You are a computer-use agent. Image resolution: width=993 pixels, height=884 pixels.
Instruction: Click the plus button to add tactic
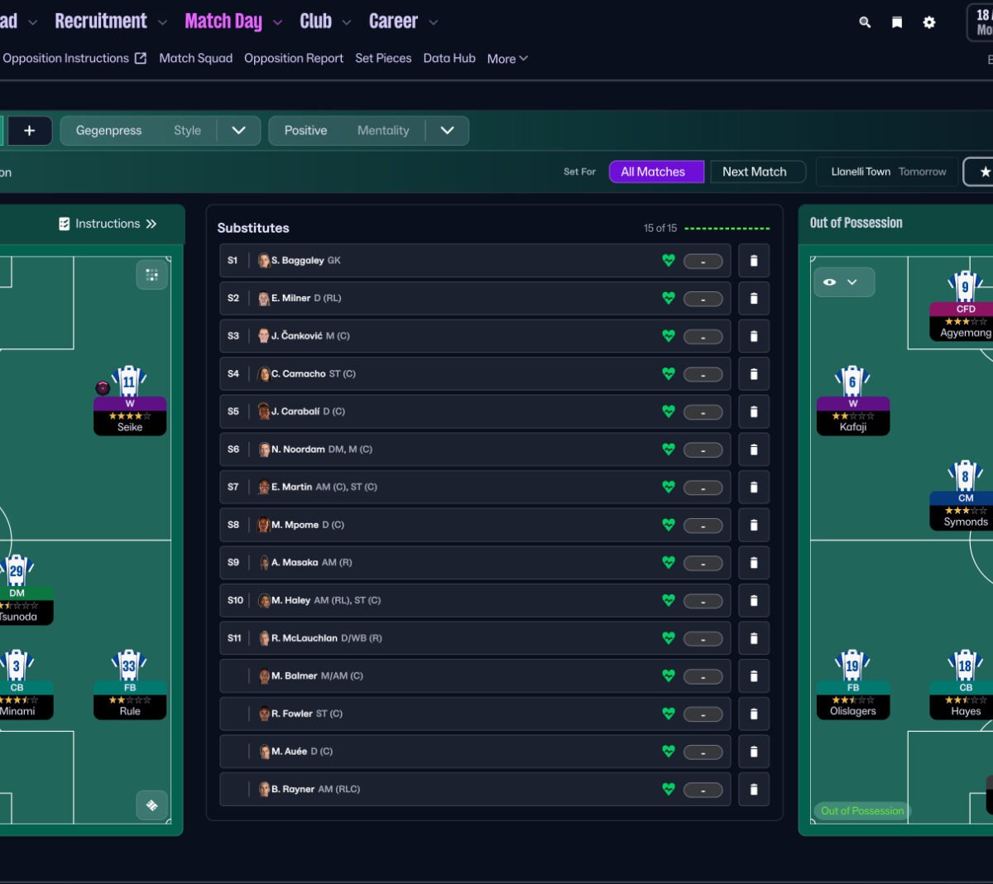click(x=29, y=131)
